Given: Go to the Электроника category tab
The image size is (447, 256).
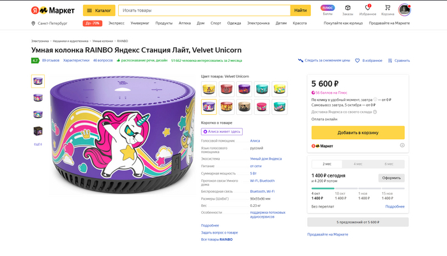Looking at the screenshot, I should (x=258, y=23).
